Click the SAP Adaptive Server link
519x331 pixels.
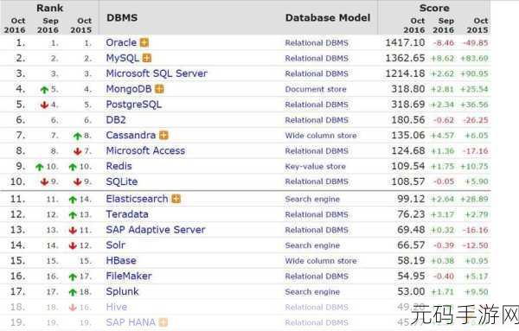156,230
